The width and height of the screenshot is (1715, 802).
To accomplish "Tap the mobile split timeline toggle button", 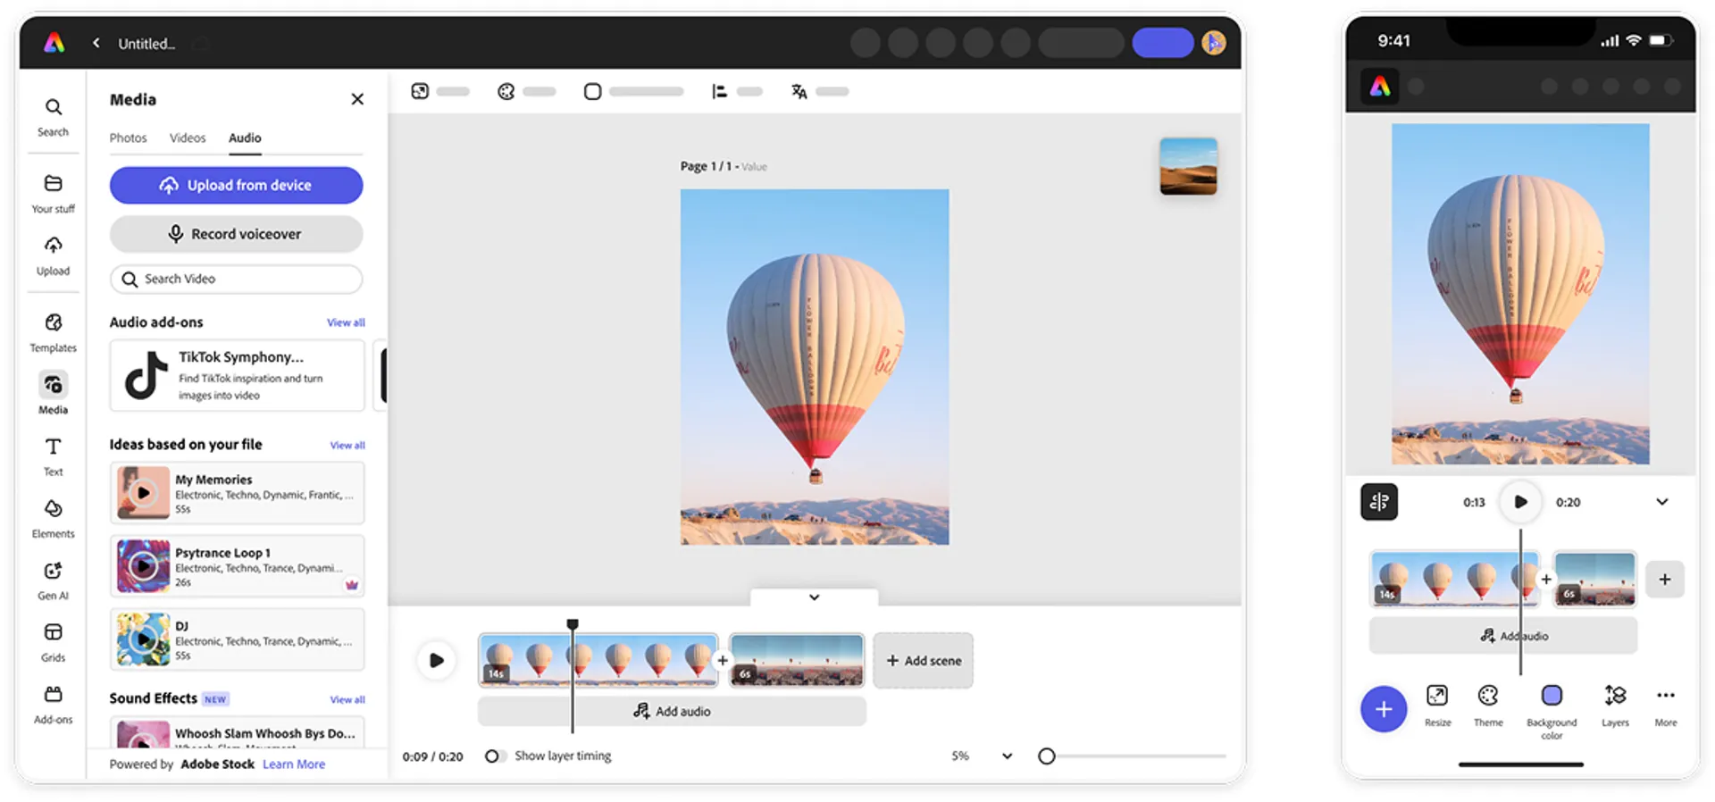I will click(x=1379, y=502).
